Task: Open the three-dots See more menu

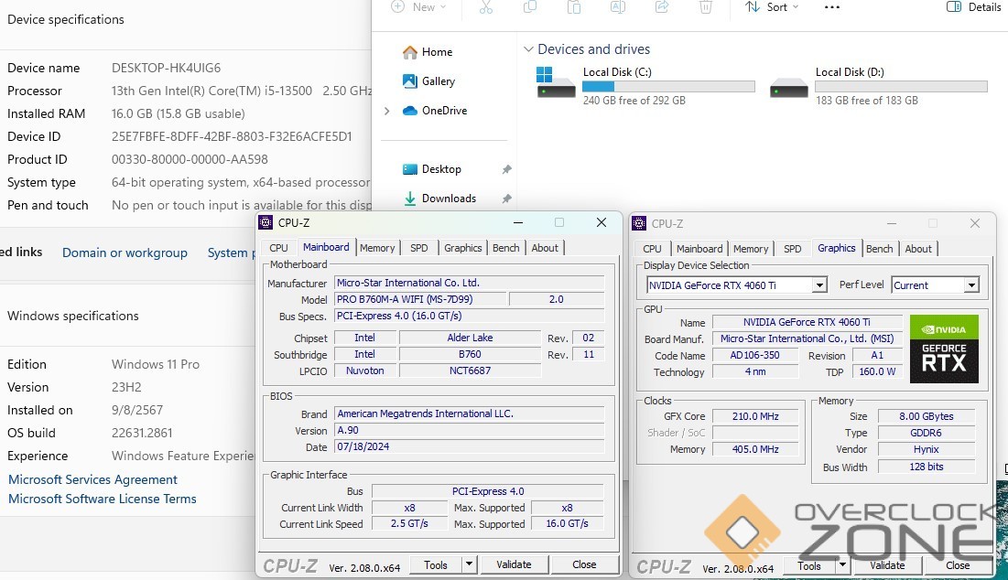Action: pyautogui.click(x=831, y=7)
